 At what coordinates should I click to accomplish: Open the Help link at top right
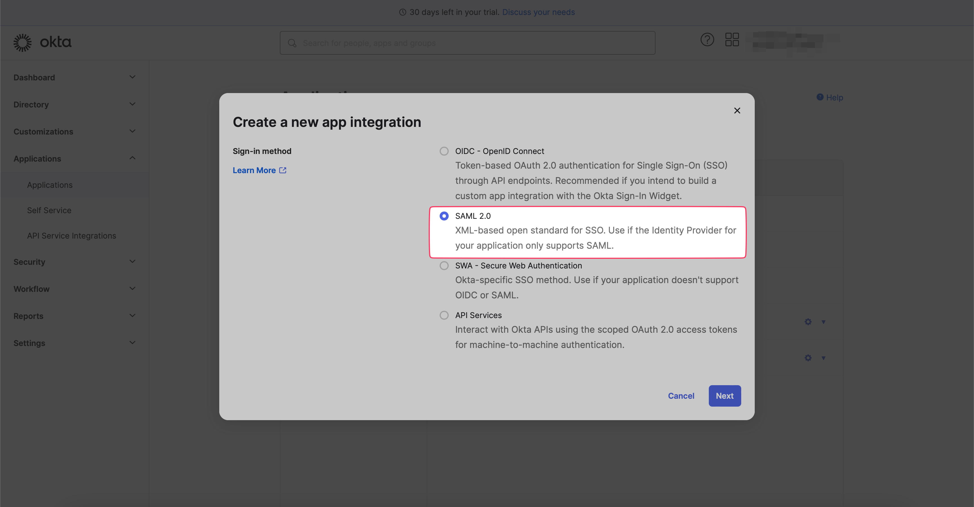coord(834,98)
